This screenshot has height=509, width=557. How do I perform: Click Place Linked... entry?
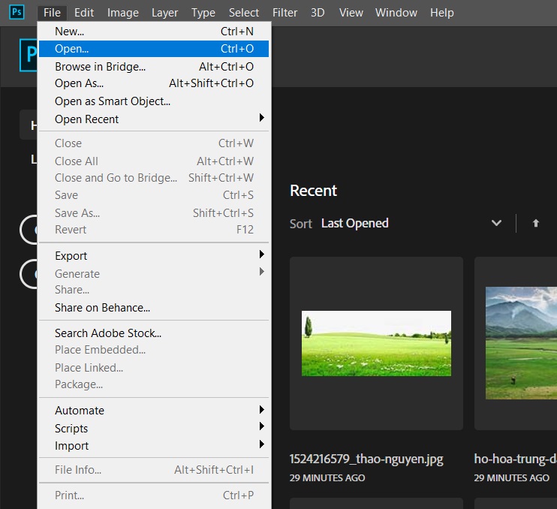pos(154,368)
